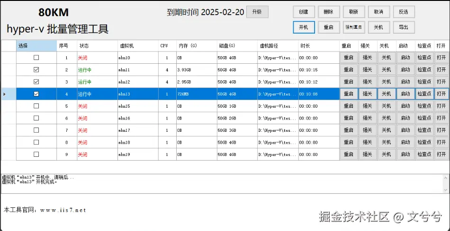The height and width of the screenshot is (231, 450).
Task: Click 重启 in the mbn18 row
Action: (349, 142)
